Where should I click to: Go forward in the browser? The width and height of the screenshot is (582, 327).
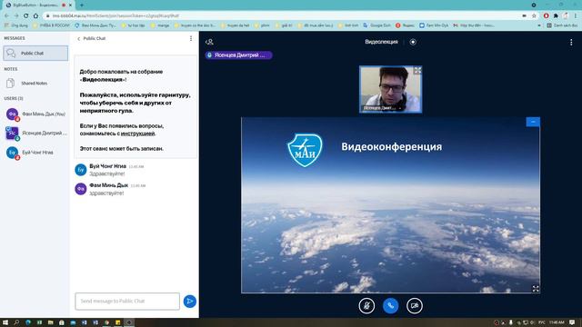(x=16, y=15)
